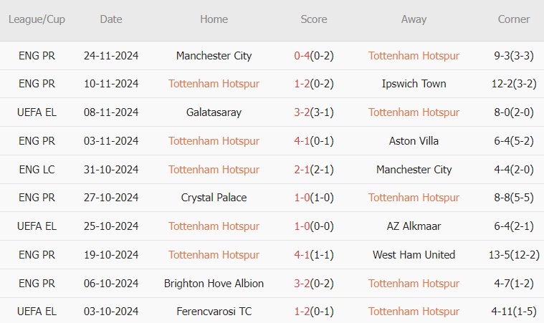This screenshot has width=544, height=323.
Task: Click the 24-11-2024 date cell
Action: 111,55
